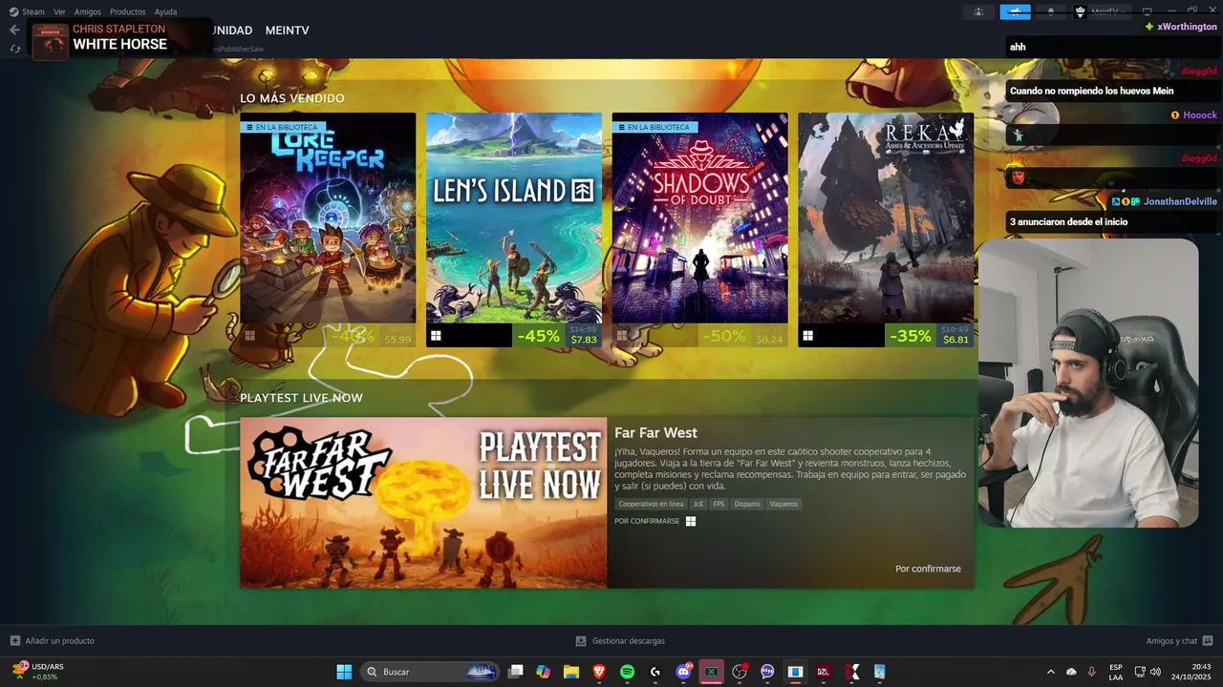The height and width of the screenshot is (687, 1223).
Task: Open Discord from the taskbar
Action: pos(683,672)
